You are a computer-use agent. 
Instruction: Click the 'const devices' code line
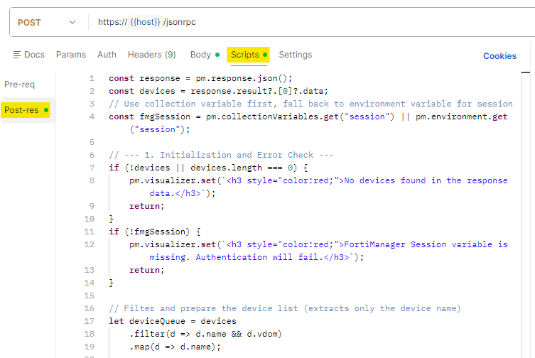[x=218, y=91]
